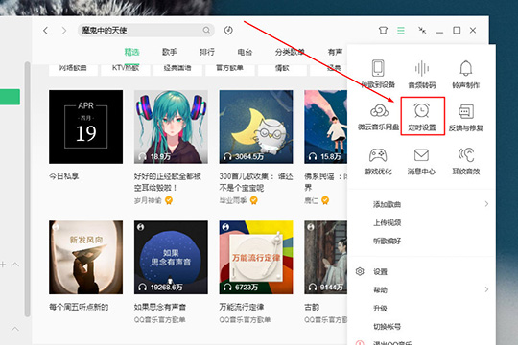Open 万能流行定律 turntable cover

[256, 257]
